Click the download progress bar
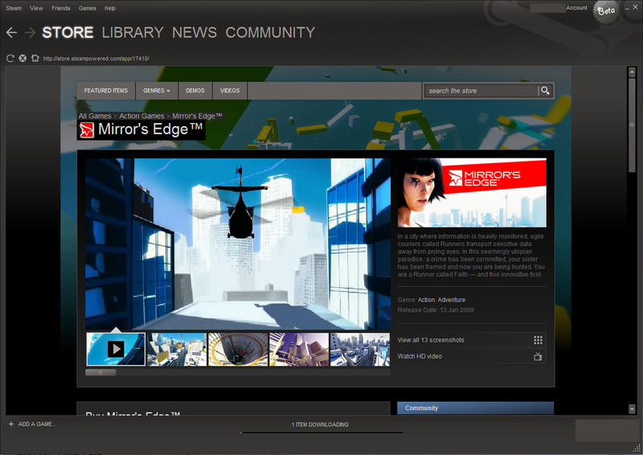Screen dimensions: 643x455 [321, 432]
